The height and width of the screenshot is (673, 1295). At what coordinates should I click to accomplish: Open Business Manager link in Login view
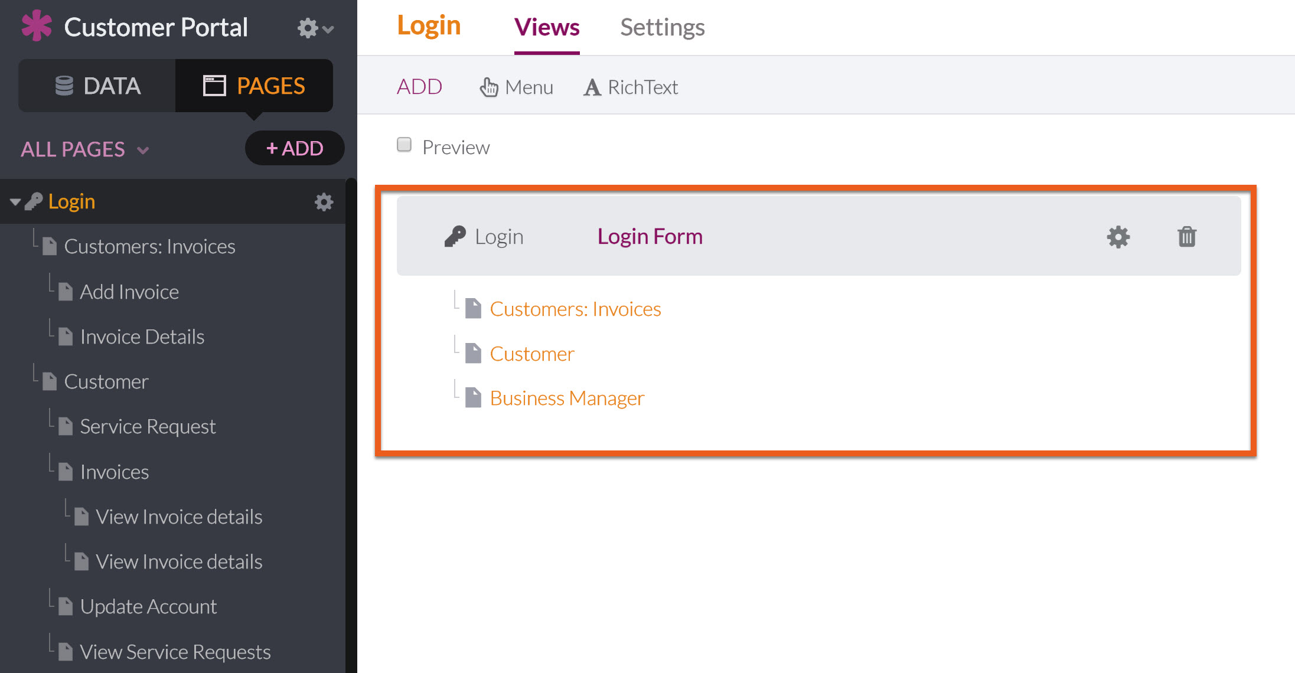pos(567,398)
